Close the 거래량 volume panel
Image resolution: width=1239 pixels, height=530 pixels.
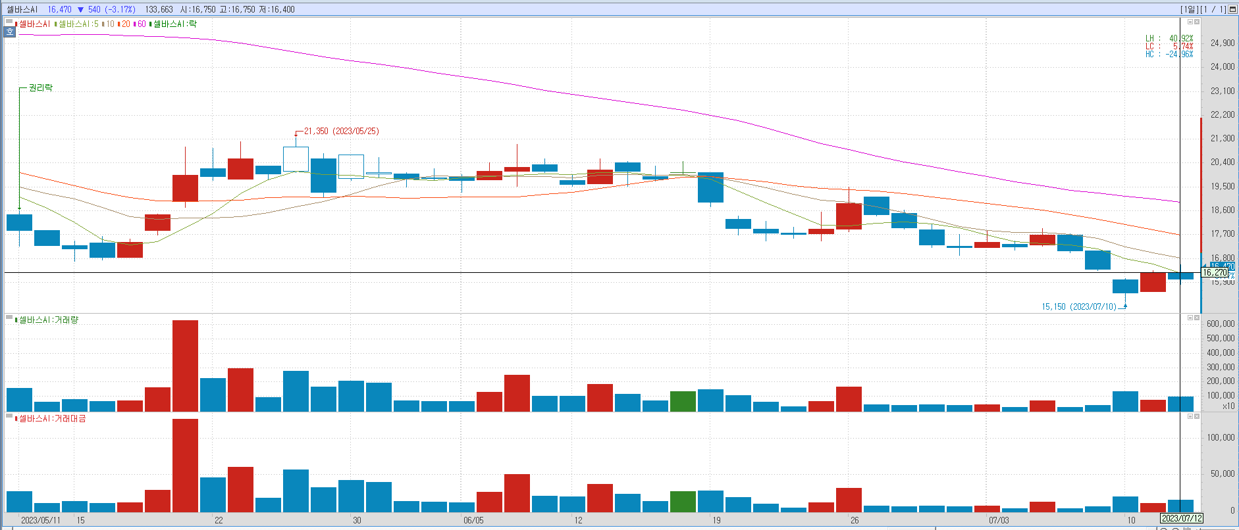coord(1197,318)
